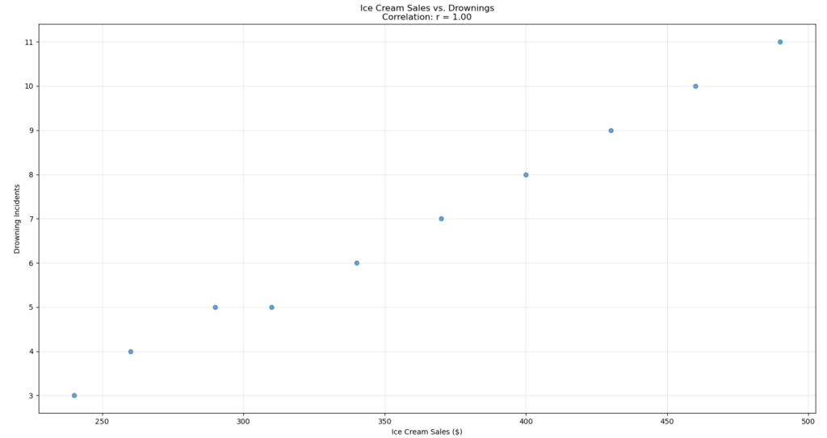The image size is (827, 438).
Task: Click the 'Correlation: r = 1.00' subtitle
Action: 426,17
